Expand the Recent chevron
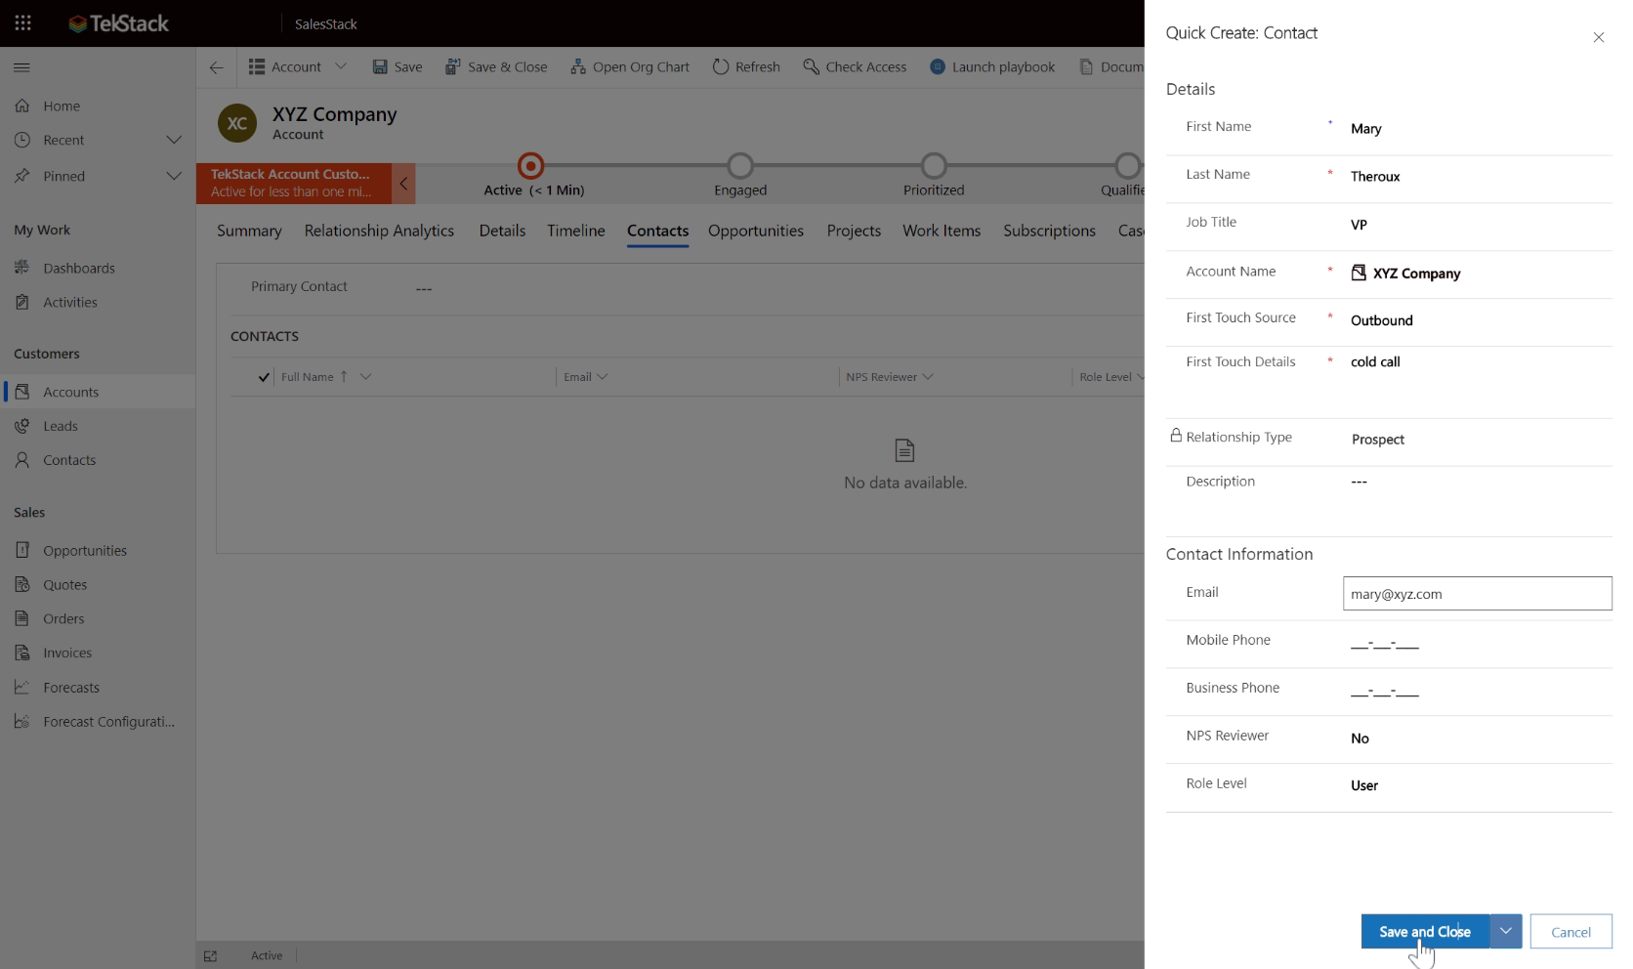This screenshot has width=1633, height=969. (x=174, y=140)
